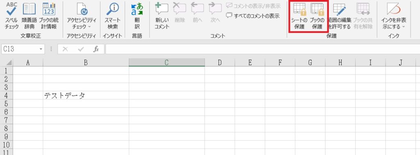Image resolution: width=420 pixels, height=155 pixels.
Task: Open the スマート検索 smart lookup
Action: pos(112,16)
